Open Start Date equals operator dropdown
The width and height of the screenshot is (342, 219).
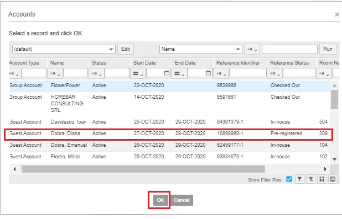(138, 73)
